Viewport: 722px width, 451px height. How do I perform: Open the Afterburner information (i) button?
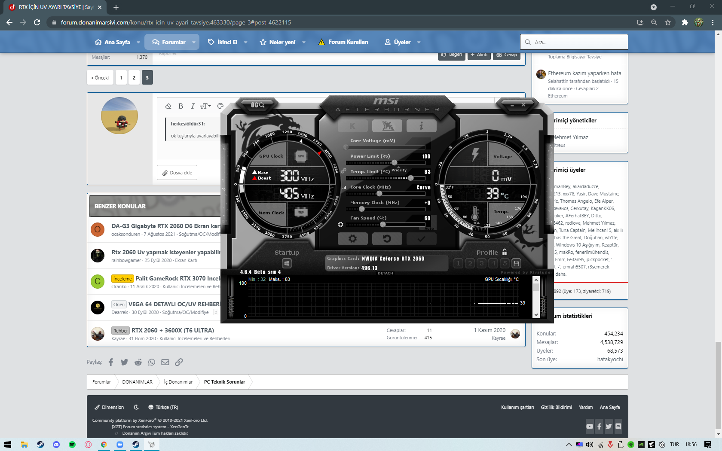pyautogui.click(x=421, y=126)
